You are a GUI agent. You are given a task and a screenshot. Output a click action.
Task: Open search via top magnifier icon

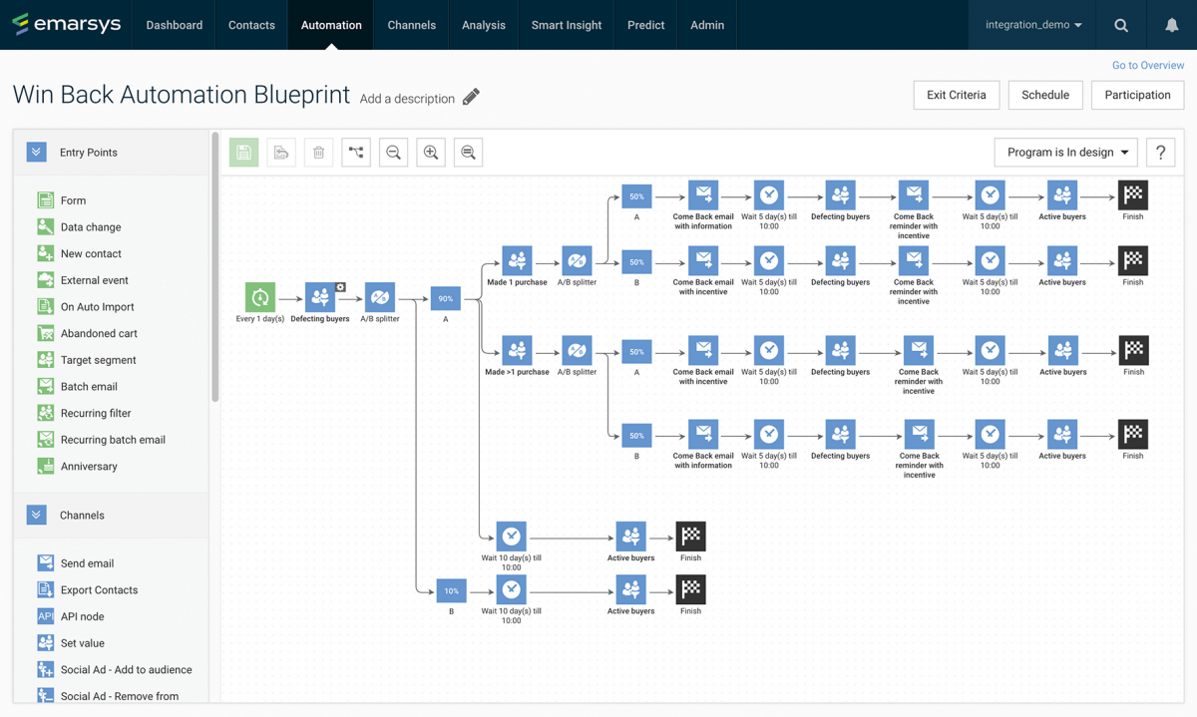pyautogui.click(x=1121, y=25)
